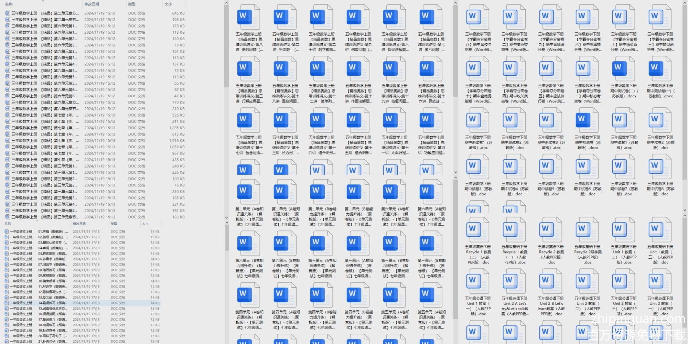Open the 12.看拼音写汉字 document entry
This screenshot has width=688, height=344.
(52, 292)
